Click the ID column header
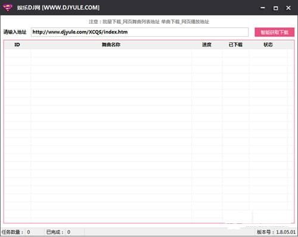298x237 pixels. click(17, 45)
